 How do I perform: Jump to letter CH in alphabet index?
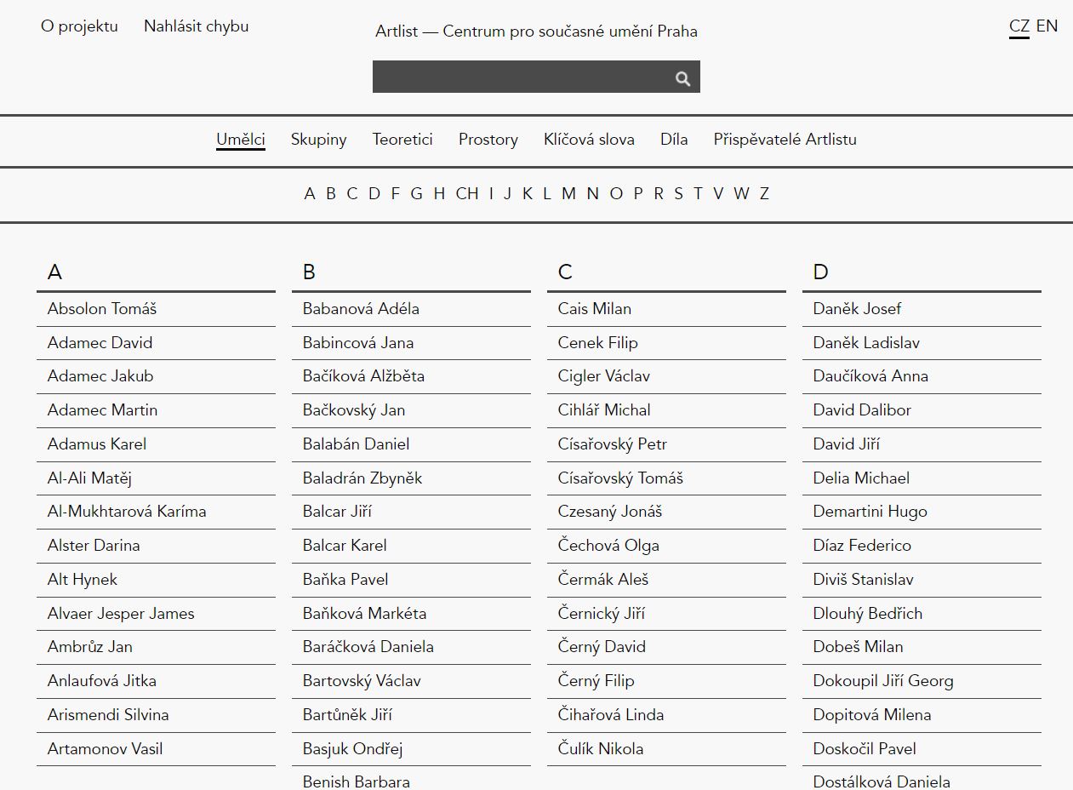466,194
